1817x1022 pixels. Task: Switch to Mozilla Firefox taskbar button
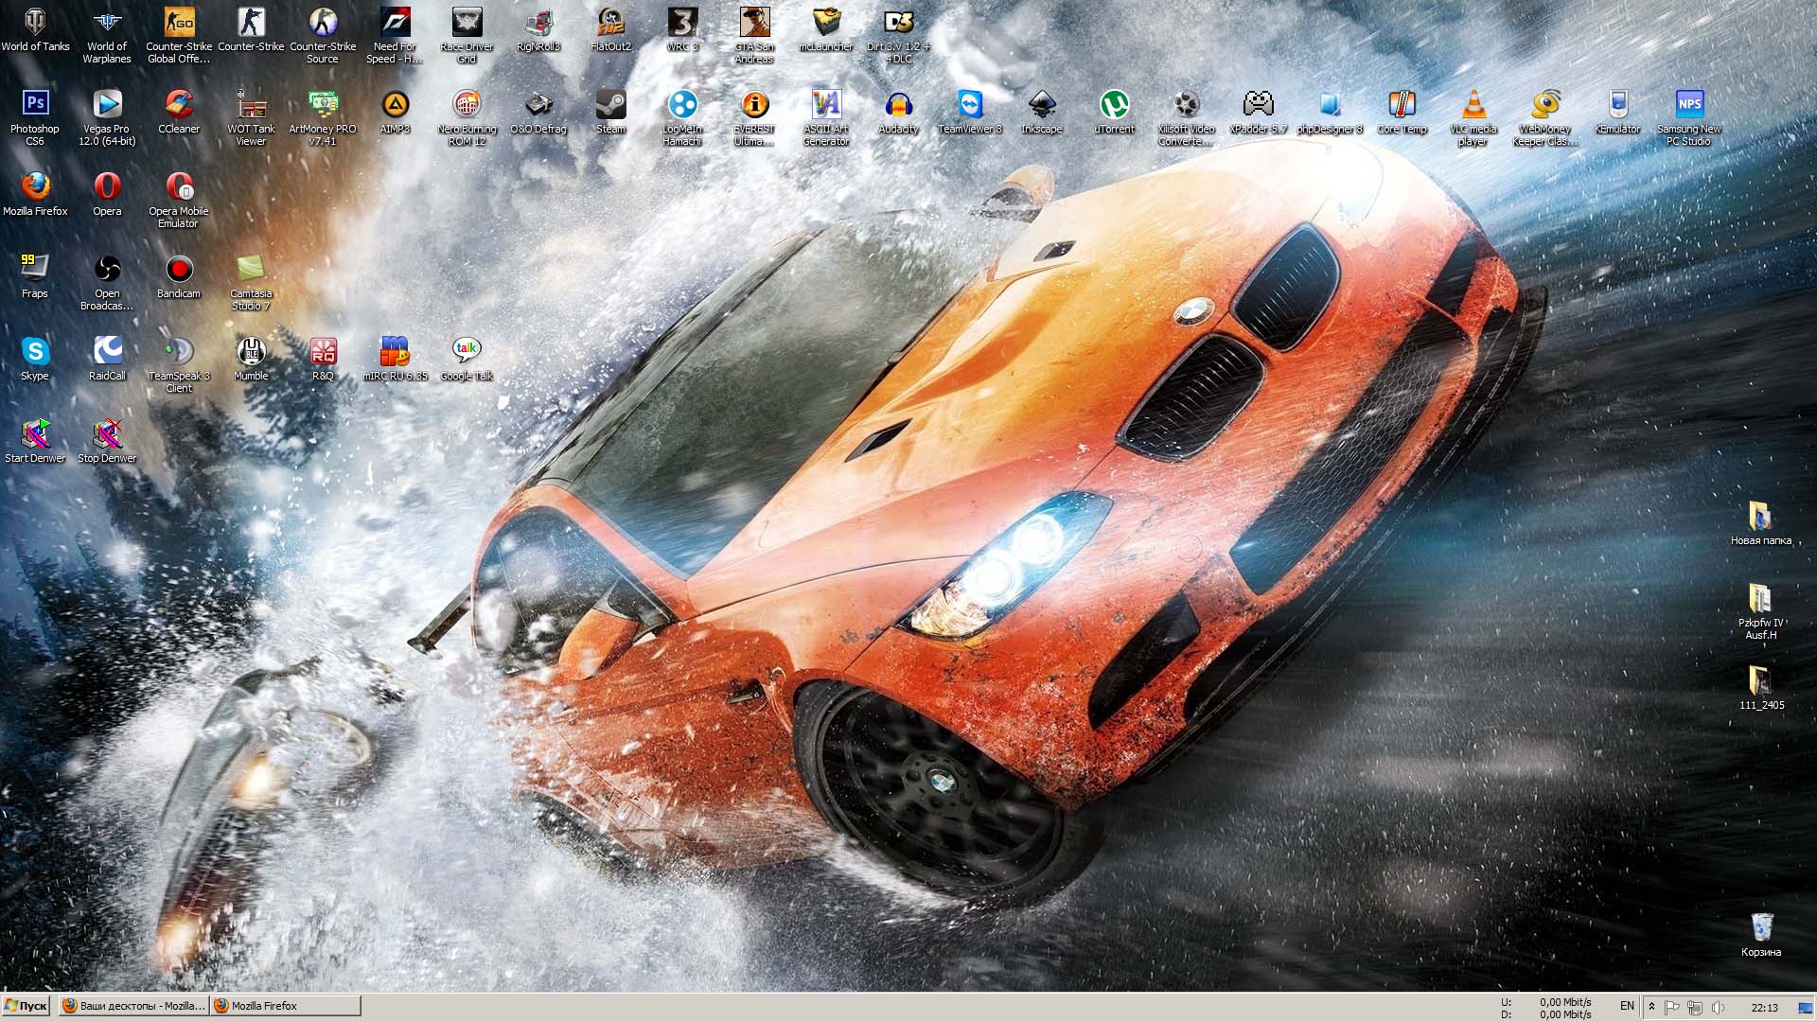click(x=285, y=1006)
